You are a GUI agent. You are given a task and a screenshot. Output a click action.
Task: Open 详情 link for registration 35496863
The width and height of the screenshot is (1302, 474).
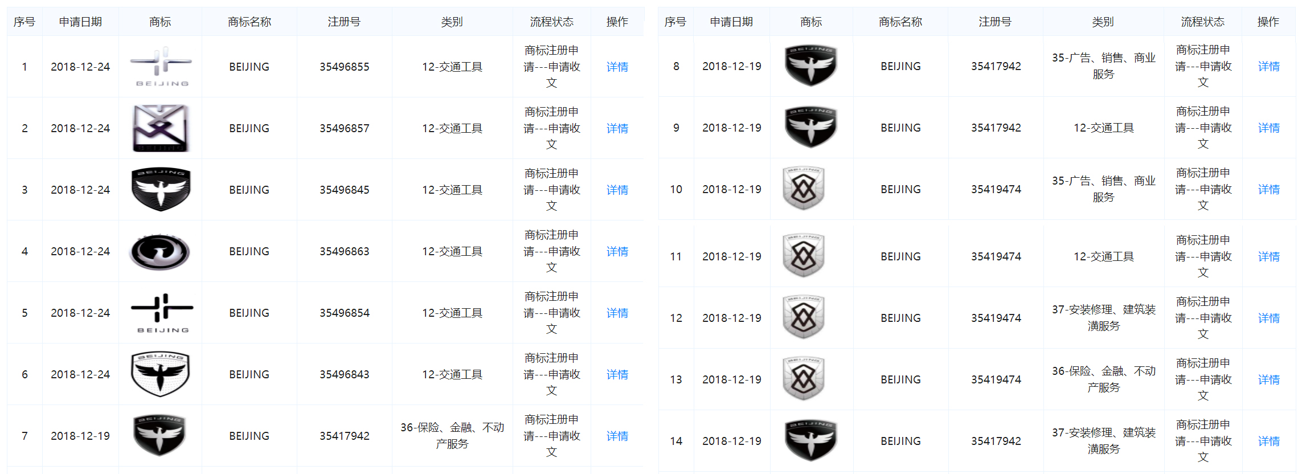pos(617,251)
